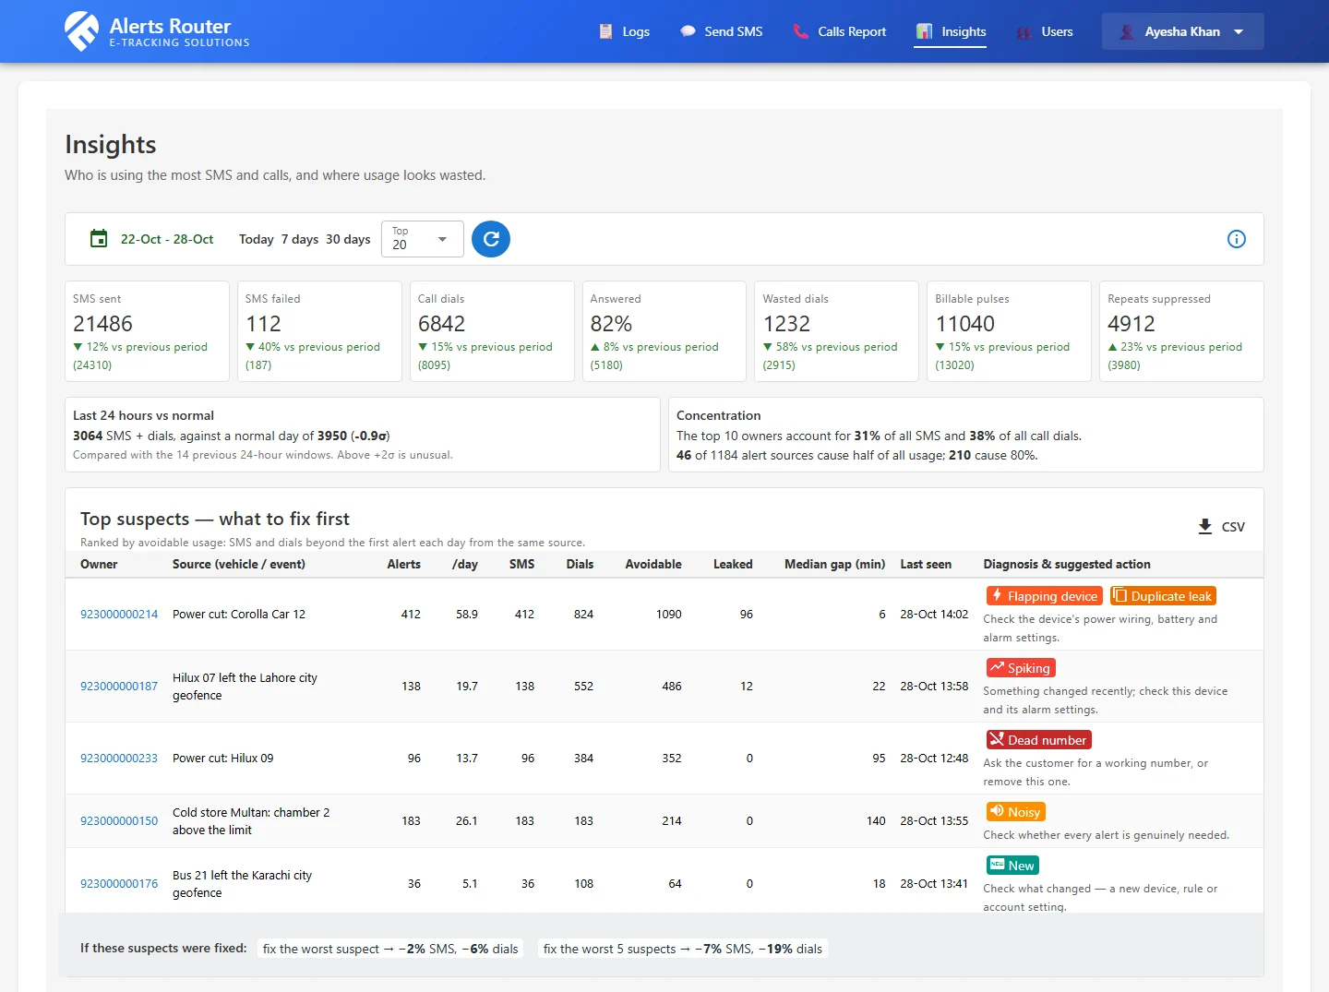This screenshot has height=992, width=1329.
Task: Open owner 923000000233
Action: [119, 759]
